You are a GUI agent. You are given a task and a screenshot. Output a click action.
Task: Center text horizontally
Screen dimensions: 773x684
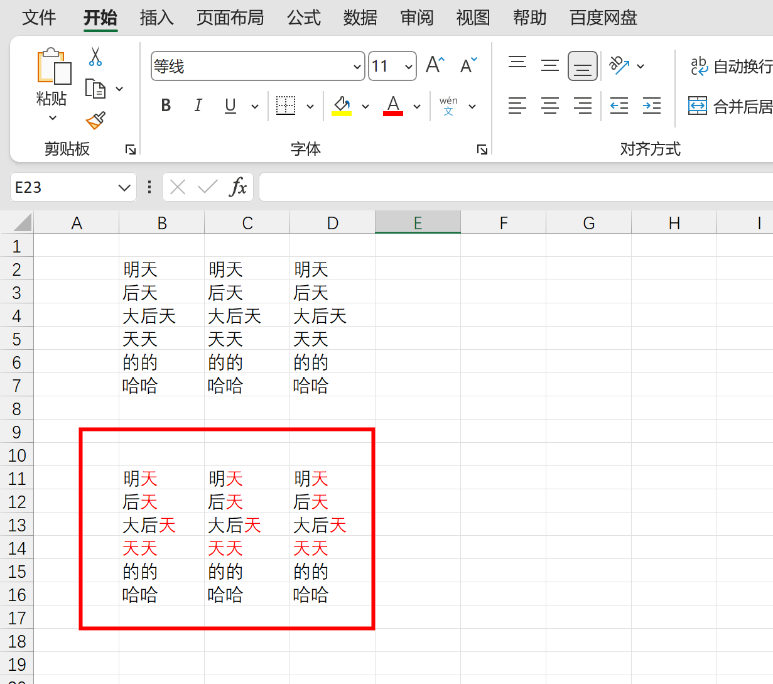(550, 106)
